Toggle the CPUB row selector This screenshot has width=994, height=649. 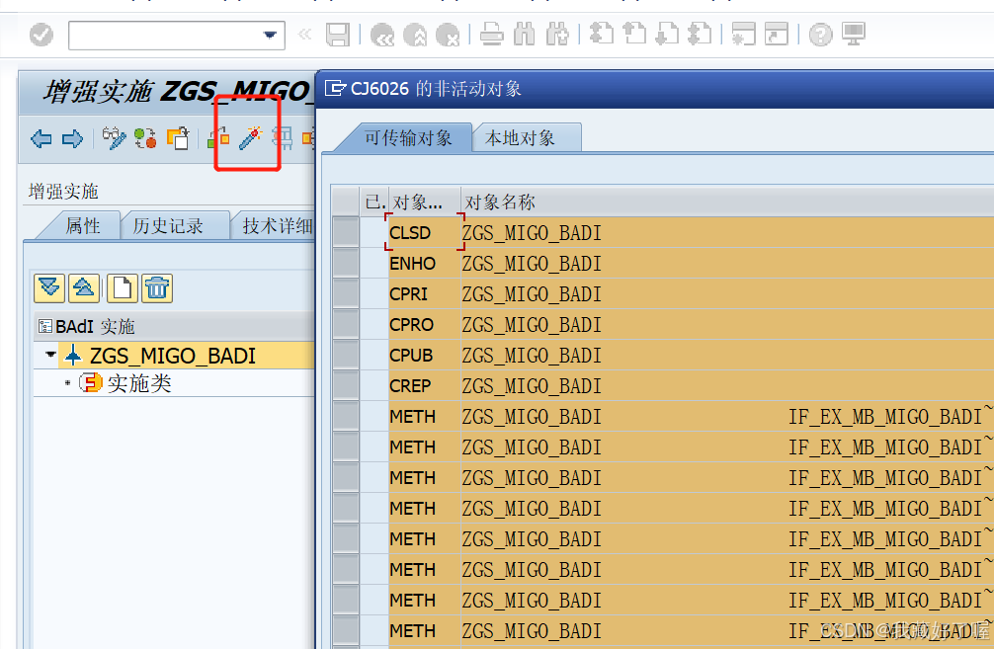coord(346,355)
